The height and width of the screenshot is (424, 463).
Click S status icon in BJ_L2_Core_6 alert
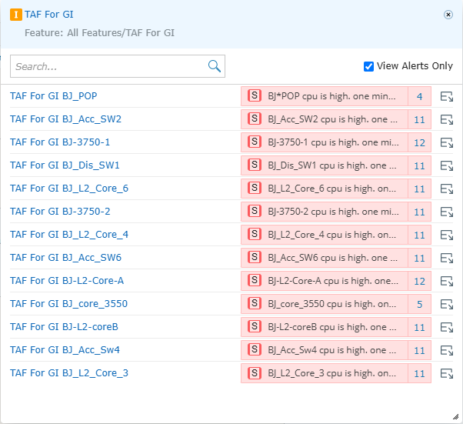pyautogui.click(x=255, y=188)
